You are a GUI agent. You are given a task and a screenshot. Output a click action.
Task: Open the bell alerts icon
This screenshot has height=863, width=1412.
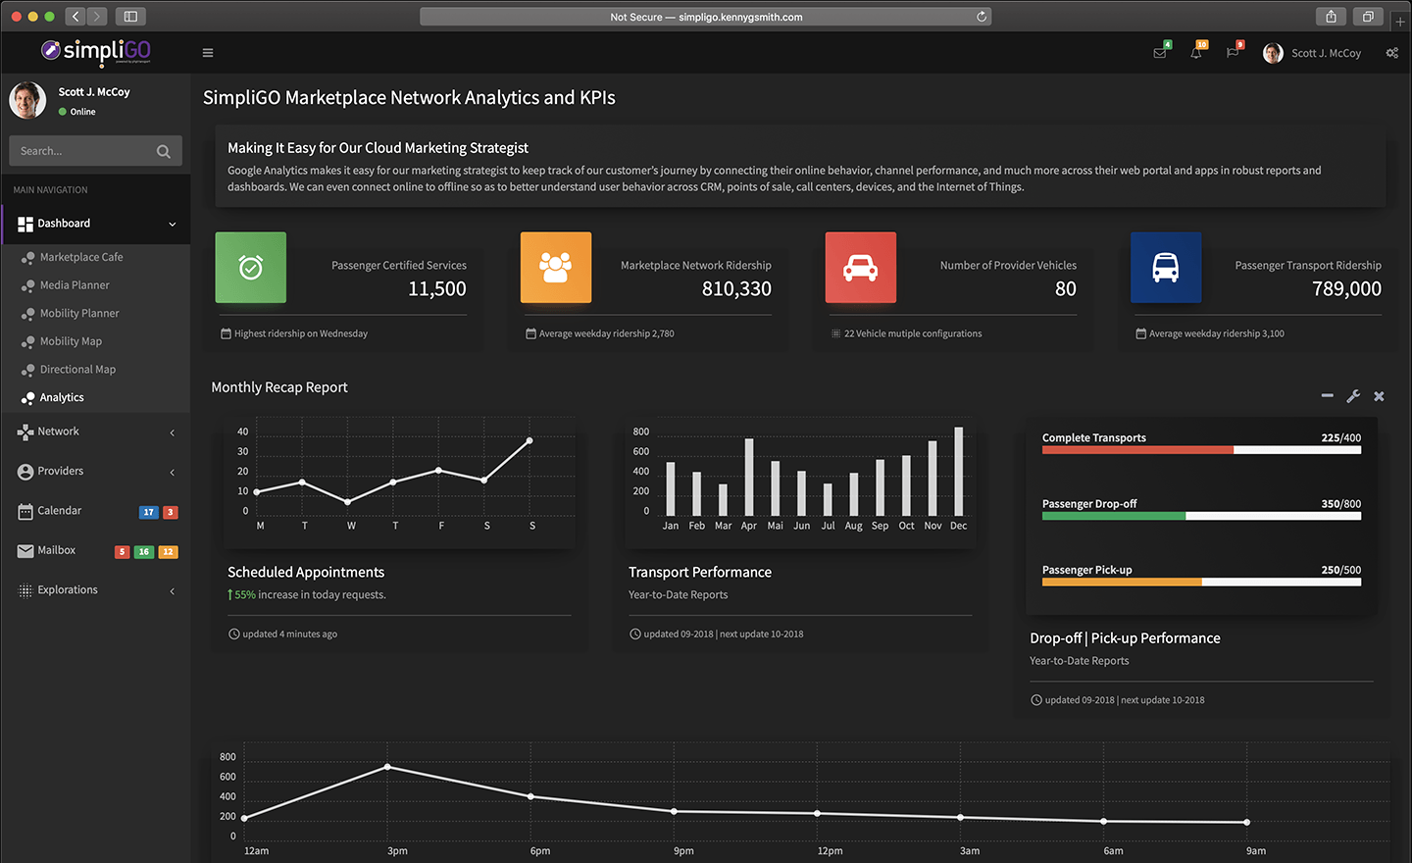(1196, 53)
